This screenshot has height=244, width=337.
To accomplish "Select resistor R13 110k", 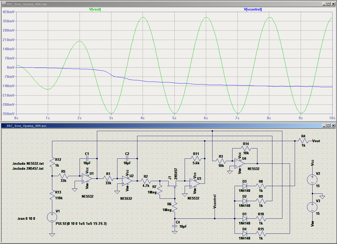I will 52,195.
